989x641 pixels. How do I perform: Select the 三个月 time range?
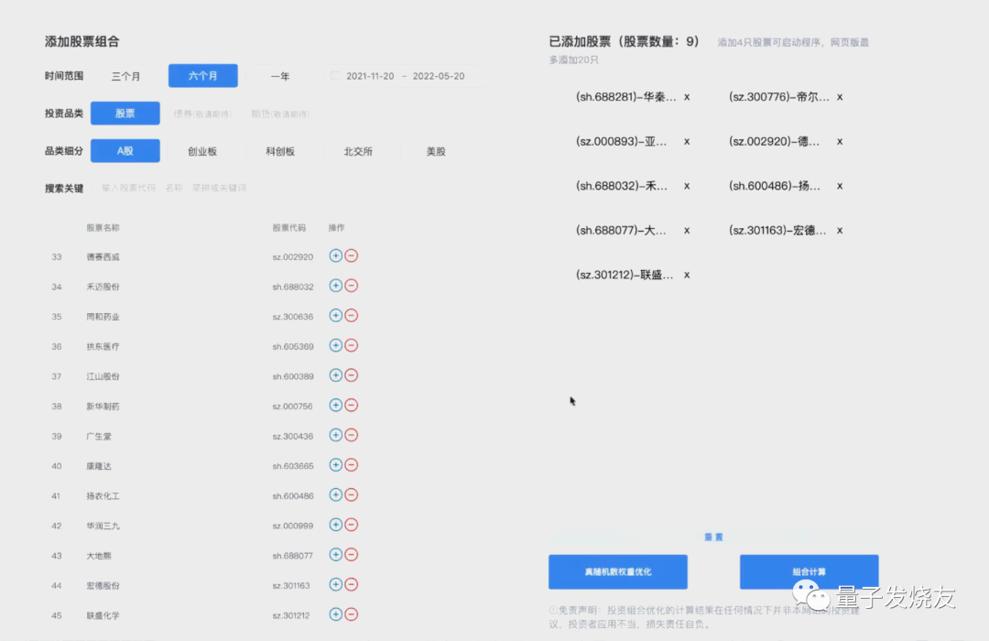(125, 76)
